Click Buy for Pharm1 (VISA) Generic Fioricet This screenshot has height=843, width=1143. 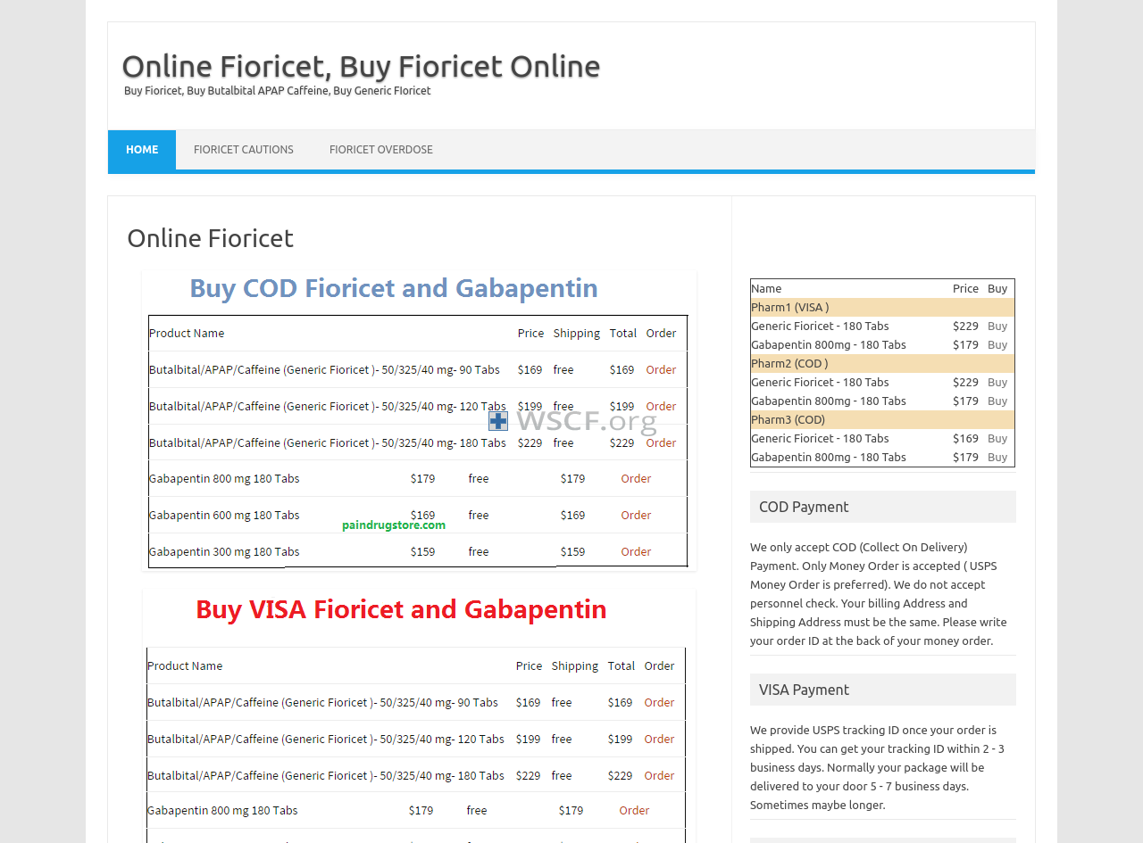tap(997, 326)
